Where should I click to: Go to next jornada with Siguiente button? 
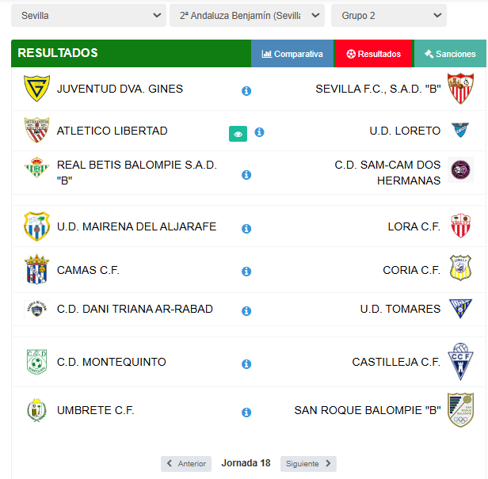coord(308,464)
